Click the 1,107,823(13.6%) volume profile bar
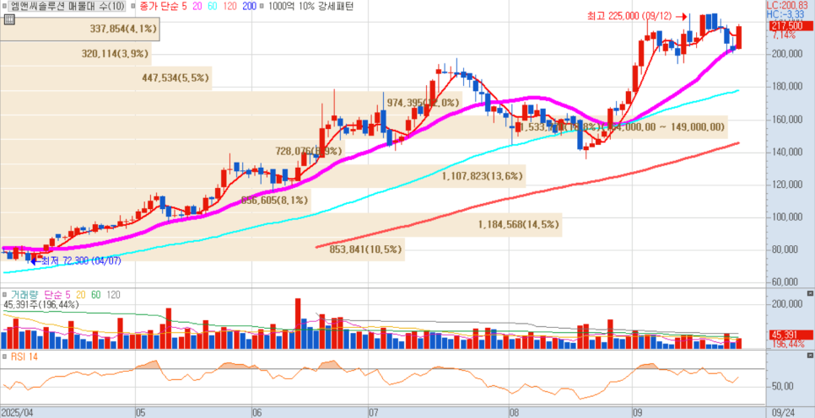Image resolution: width=815 pixels, height=418 pixels. tap(262, 176)
